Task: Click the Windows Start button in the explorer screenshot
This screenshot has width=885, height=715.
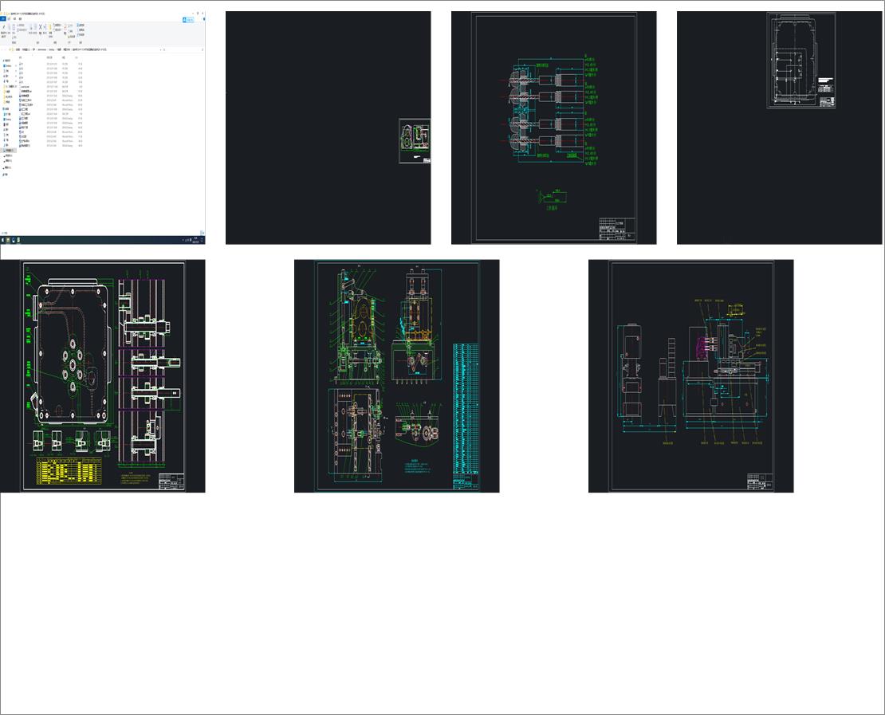Action: [2, 240]
